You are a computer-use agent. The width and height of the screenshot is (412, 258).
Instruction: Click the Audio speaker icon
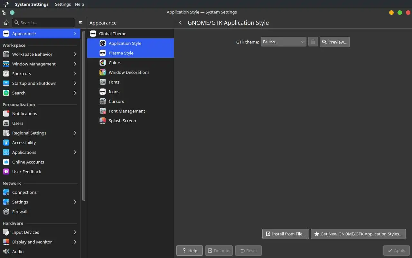click(x=6, y=252)
